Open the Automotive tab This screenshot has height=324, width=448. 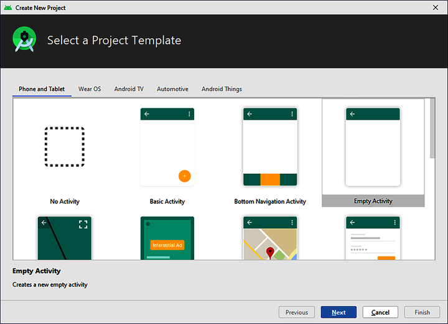click(x=172, y=89)
